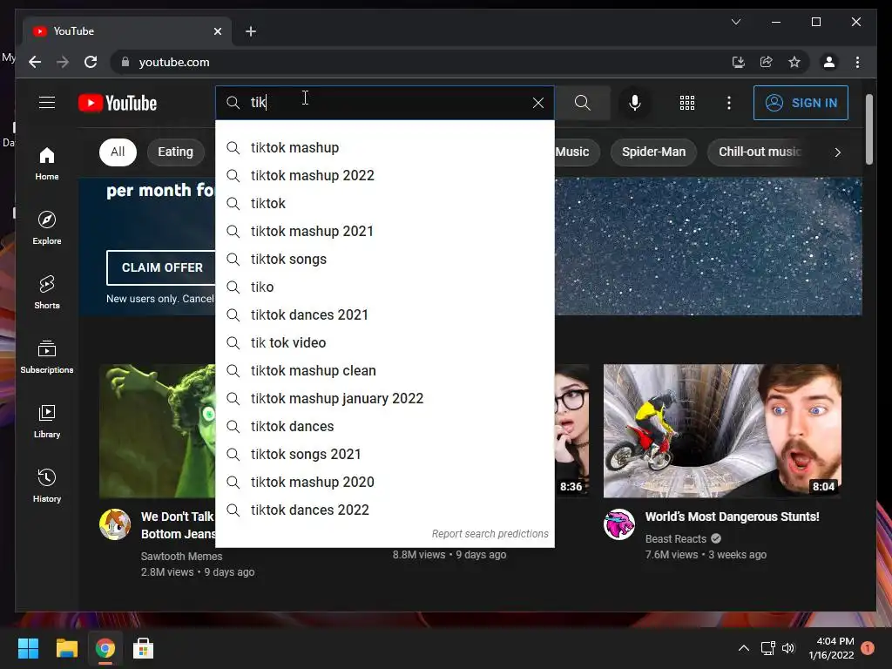The height and width of the screenshot is (669, 892).
Task: Open a new Chrome tab
Action: [x=251, y=31]
